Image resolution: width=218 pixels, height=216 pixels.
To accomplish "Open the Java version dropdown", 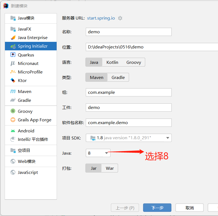I will 98,153.
